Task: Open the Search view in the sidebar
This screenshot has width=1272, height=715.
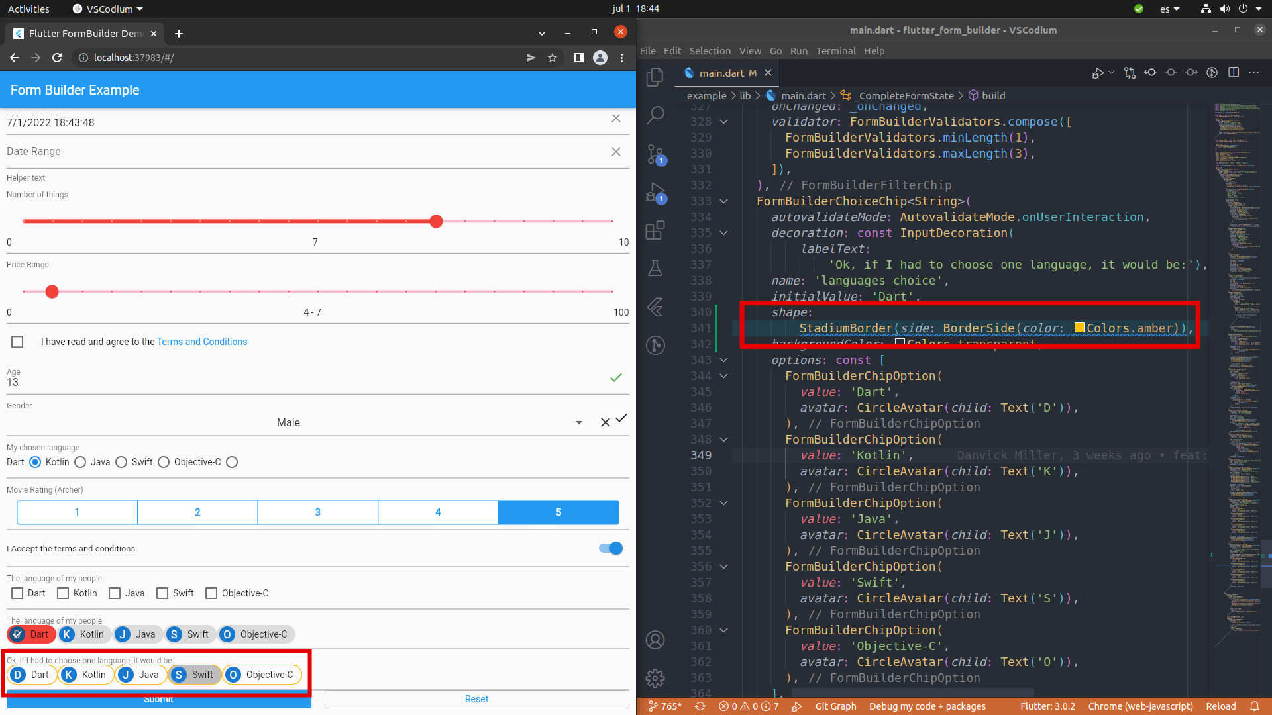Action: pyautogui.click(x=655, y=115)
